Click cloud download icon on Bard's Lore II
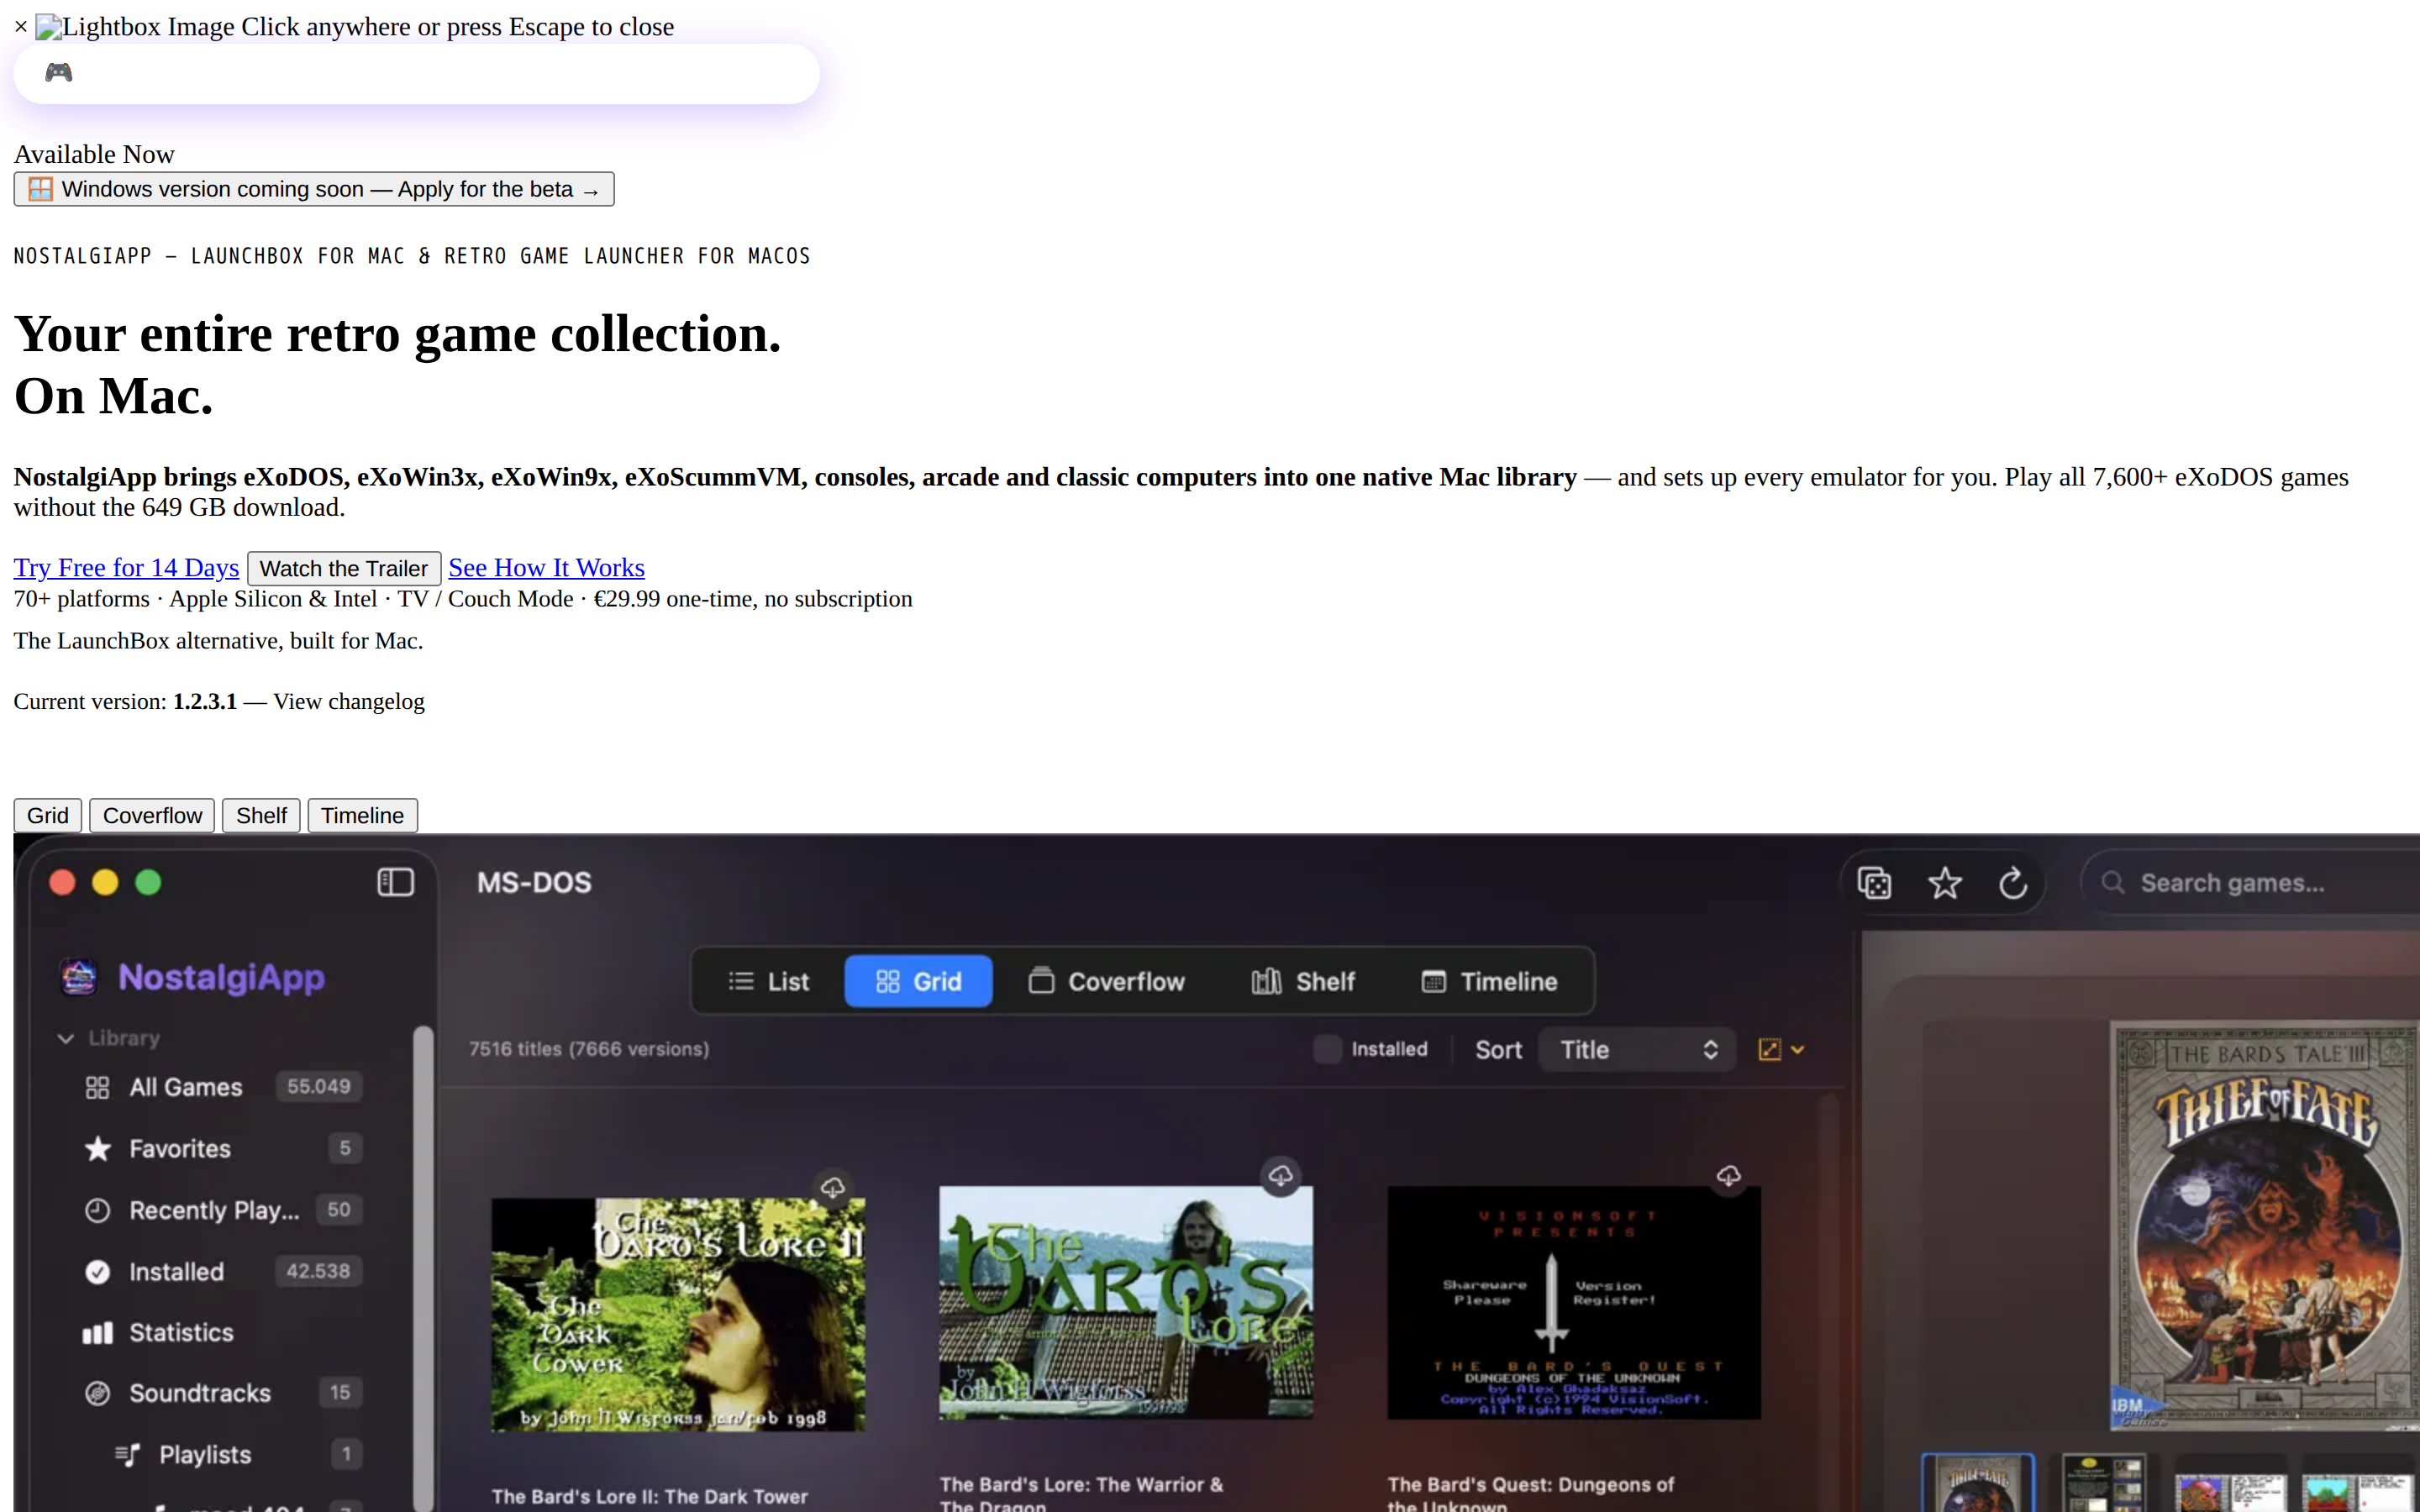2420x1512 pixels. pyautogui.click(x=833, y=1187)
